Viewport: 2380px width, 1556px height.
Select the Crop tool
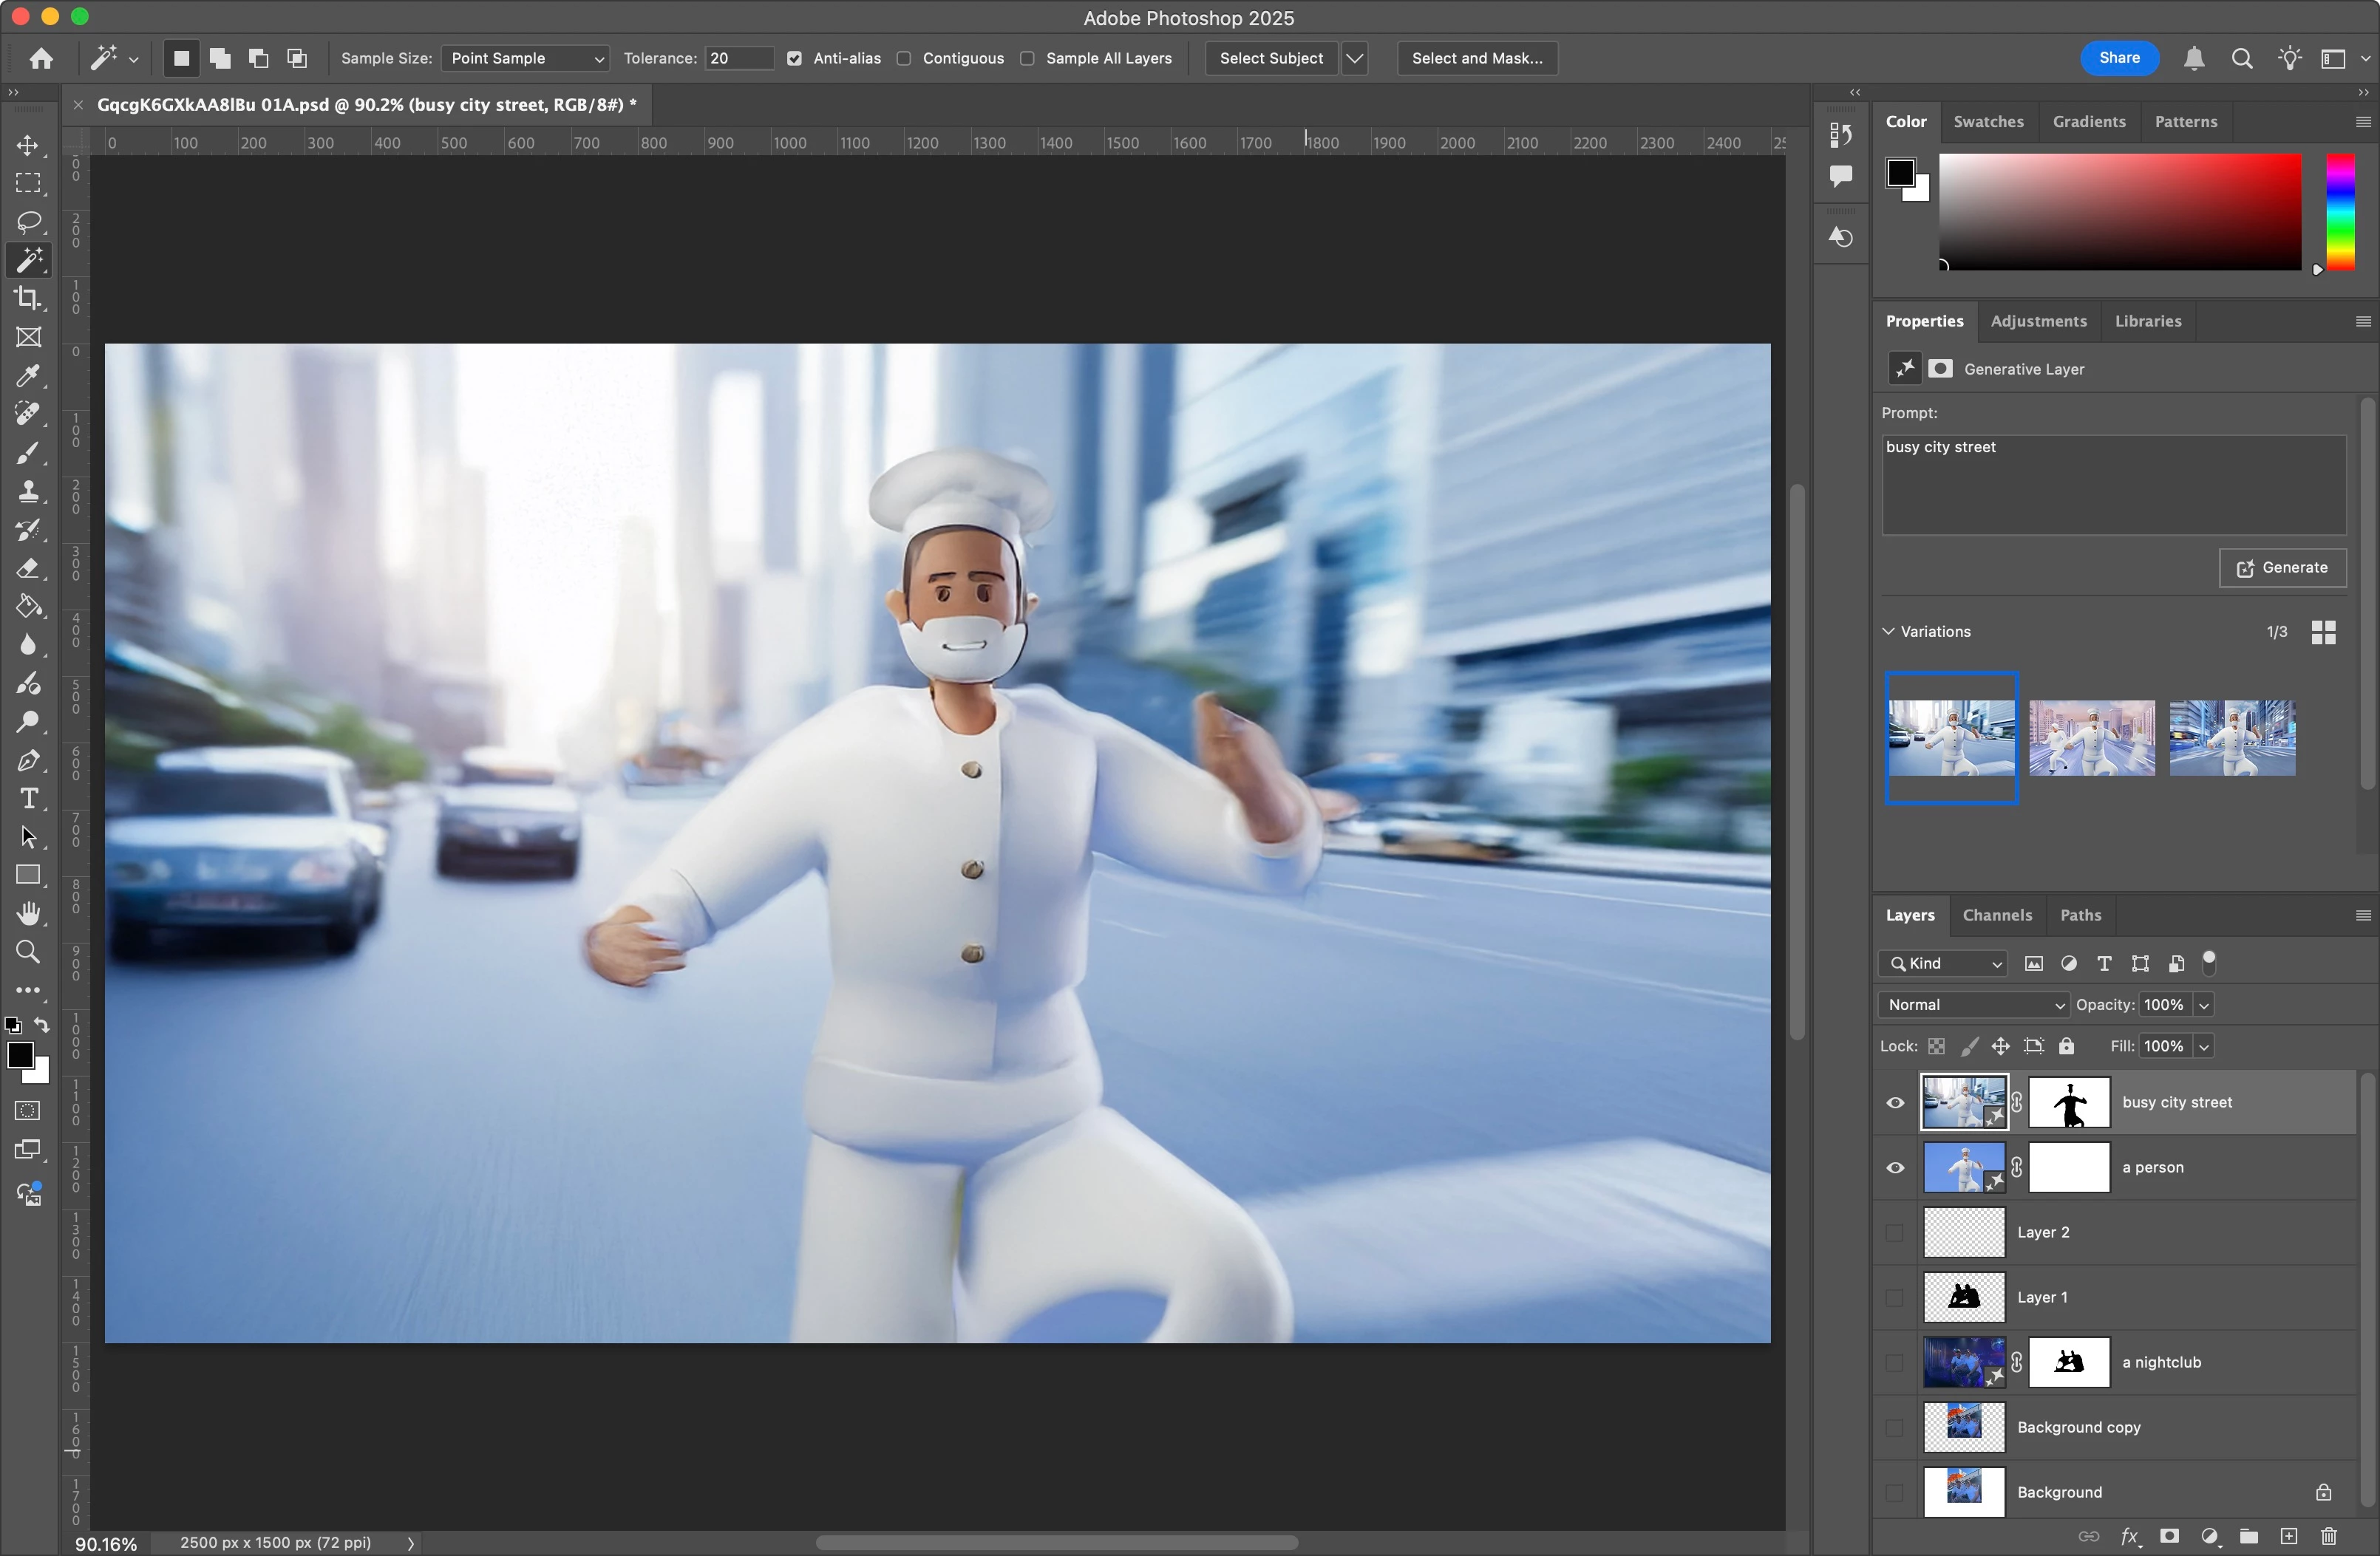point(28,298)
